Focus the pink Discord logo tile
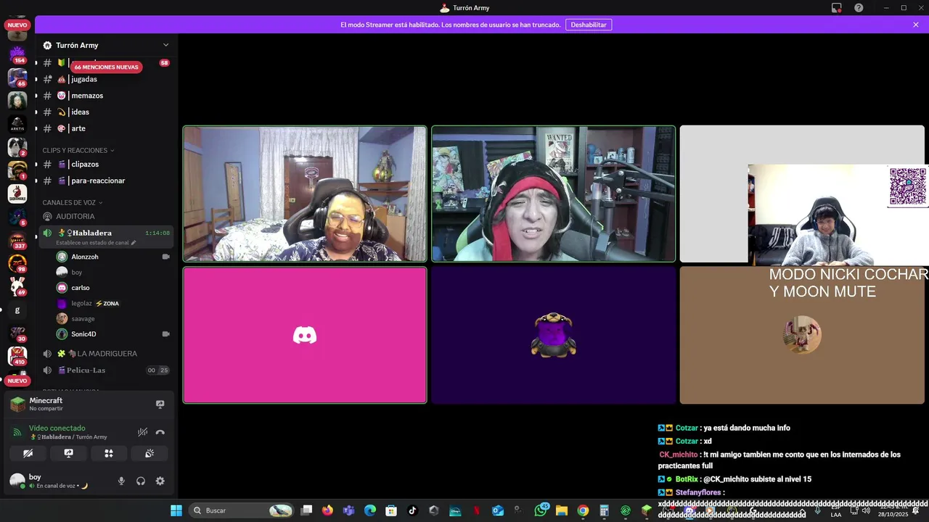Screen dimensions: 929x522 [x=305, y=335]
